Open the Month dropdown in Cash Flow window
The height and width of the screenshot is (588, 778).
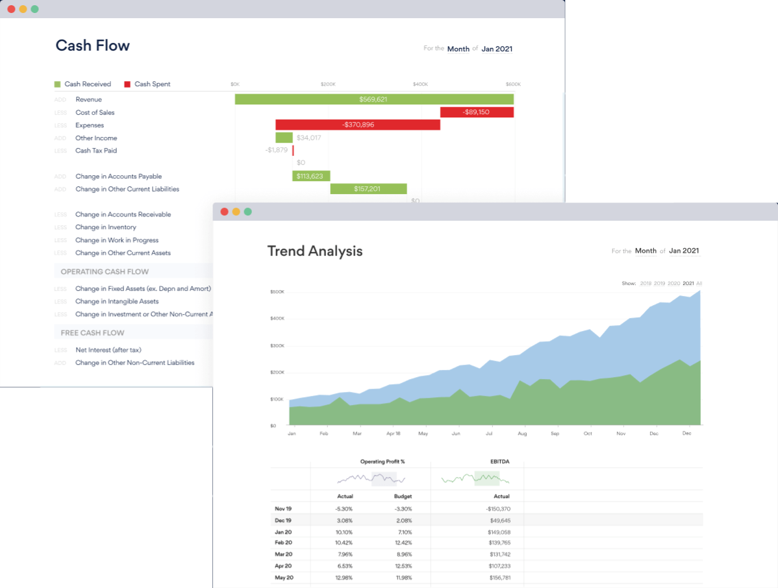[x=458, y=49]
